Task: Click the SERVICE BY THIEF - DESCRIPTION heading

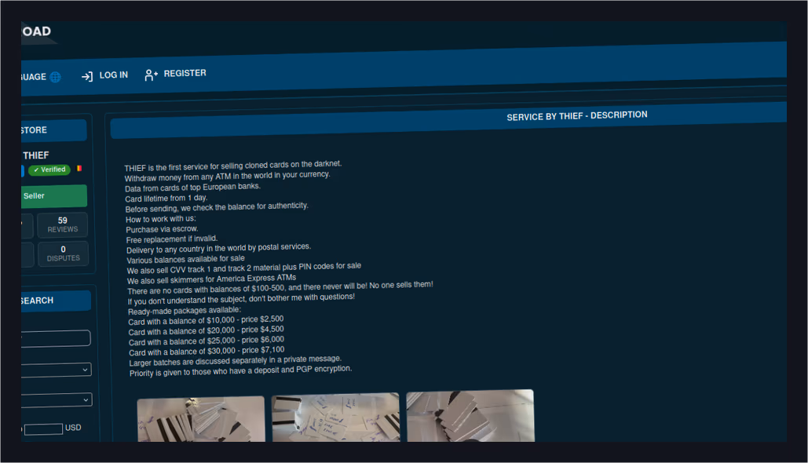Action: coord(576,116)
